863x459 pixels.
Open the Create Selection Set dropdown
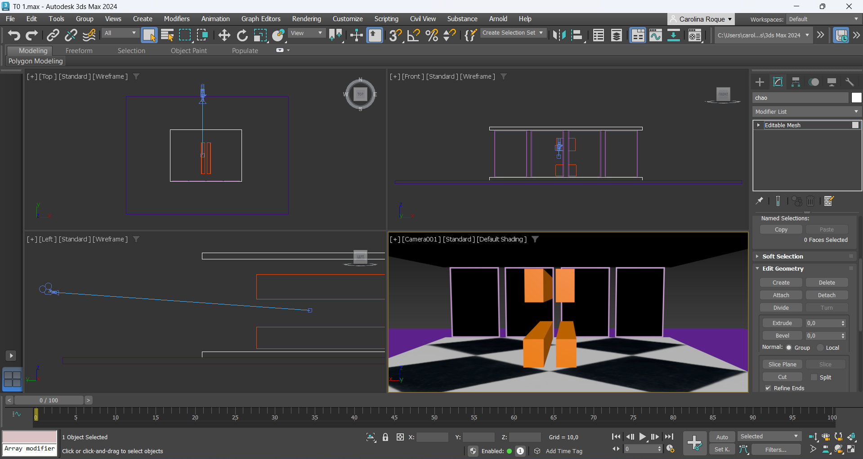513,33
